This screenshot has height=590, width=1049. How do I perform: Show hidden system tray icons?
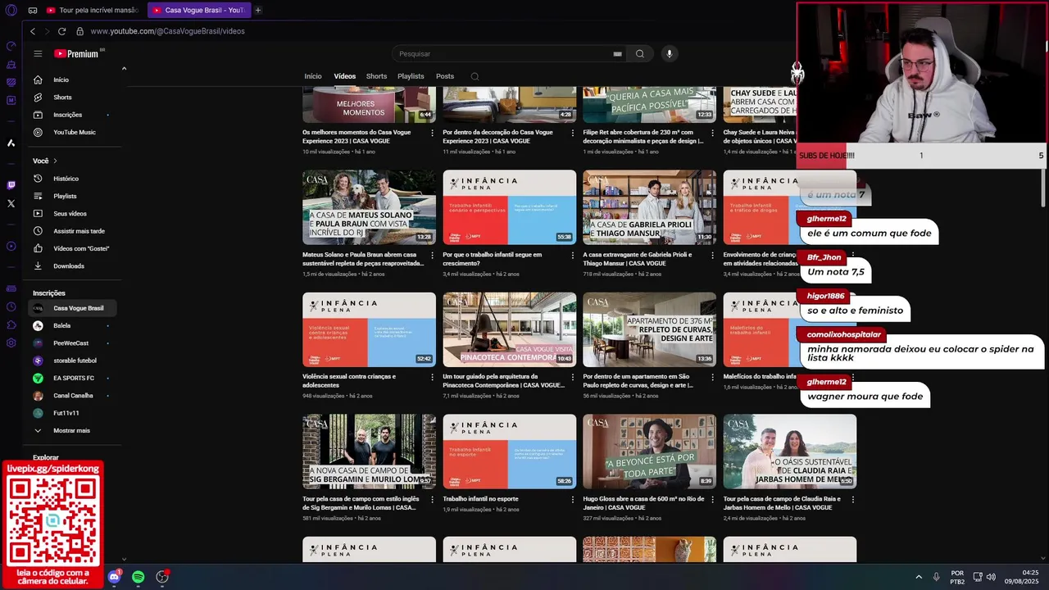[x=919, y=577]
